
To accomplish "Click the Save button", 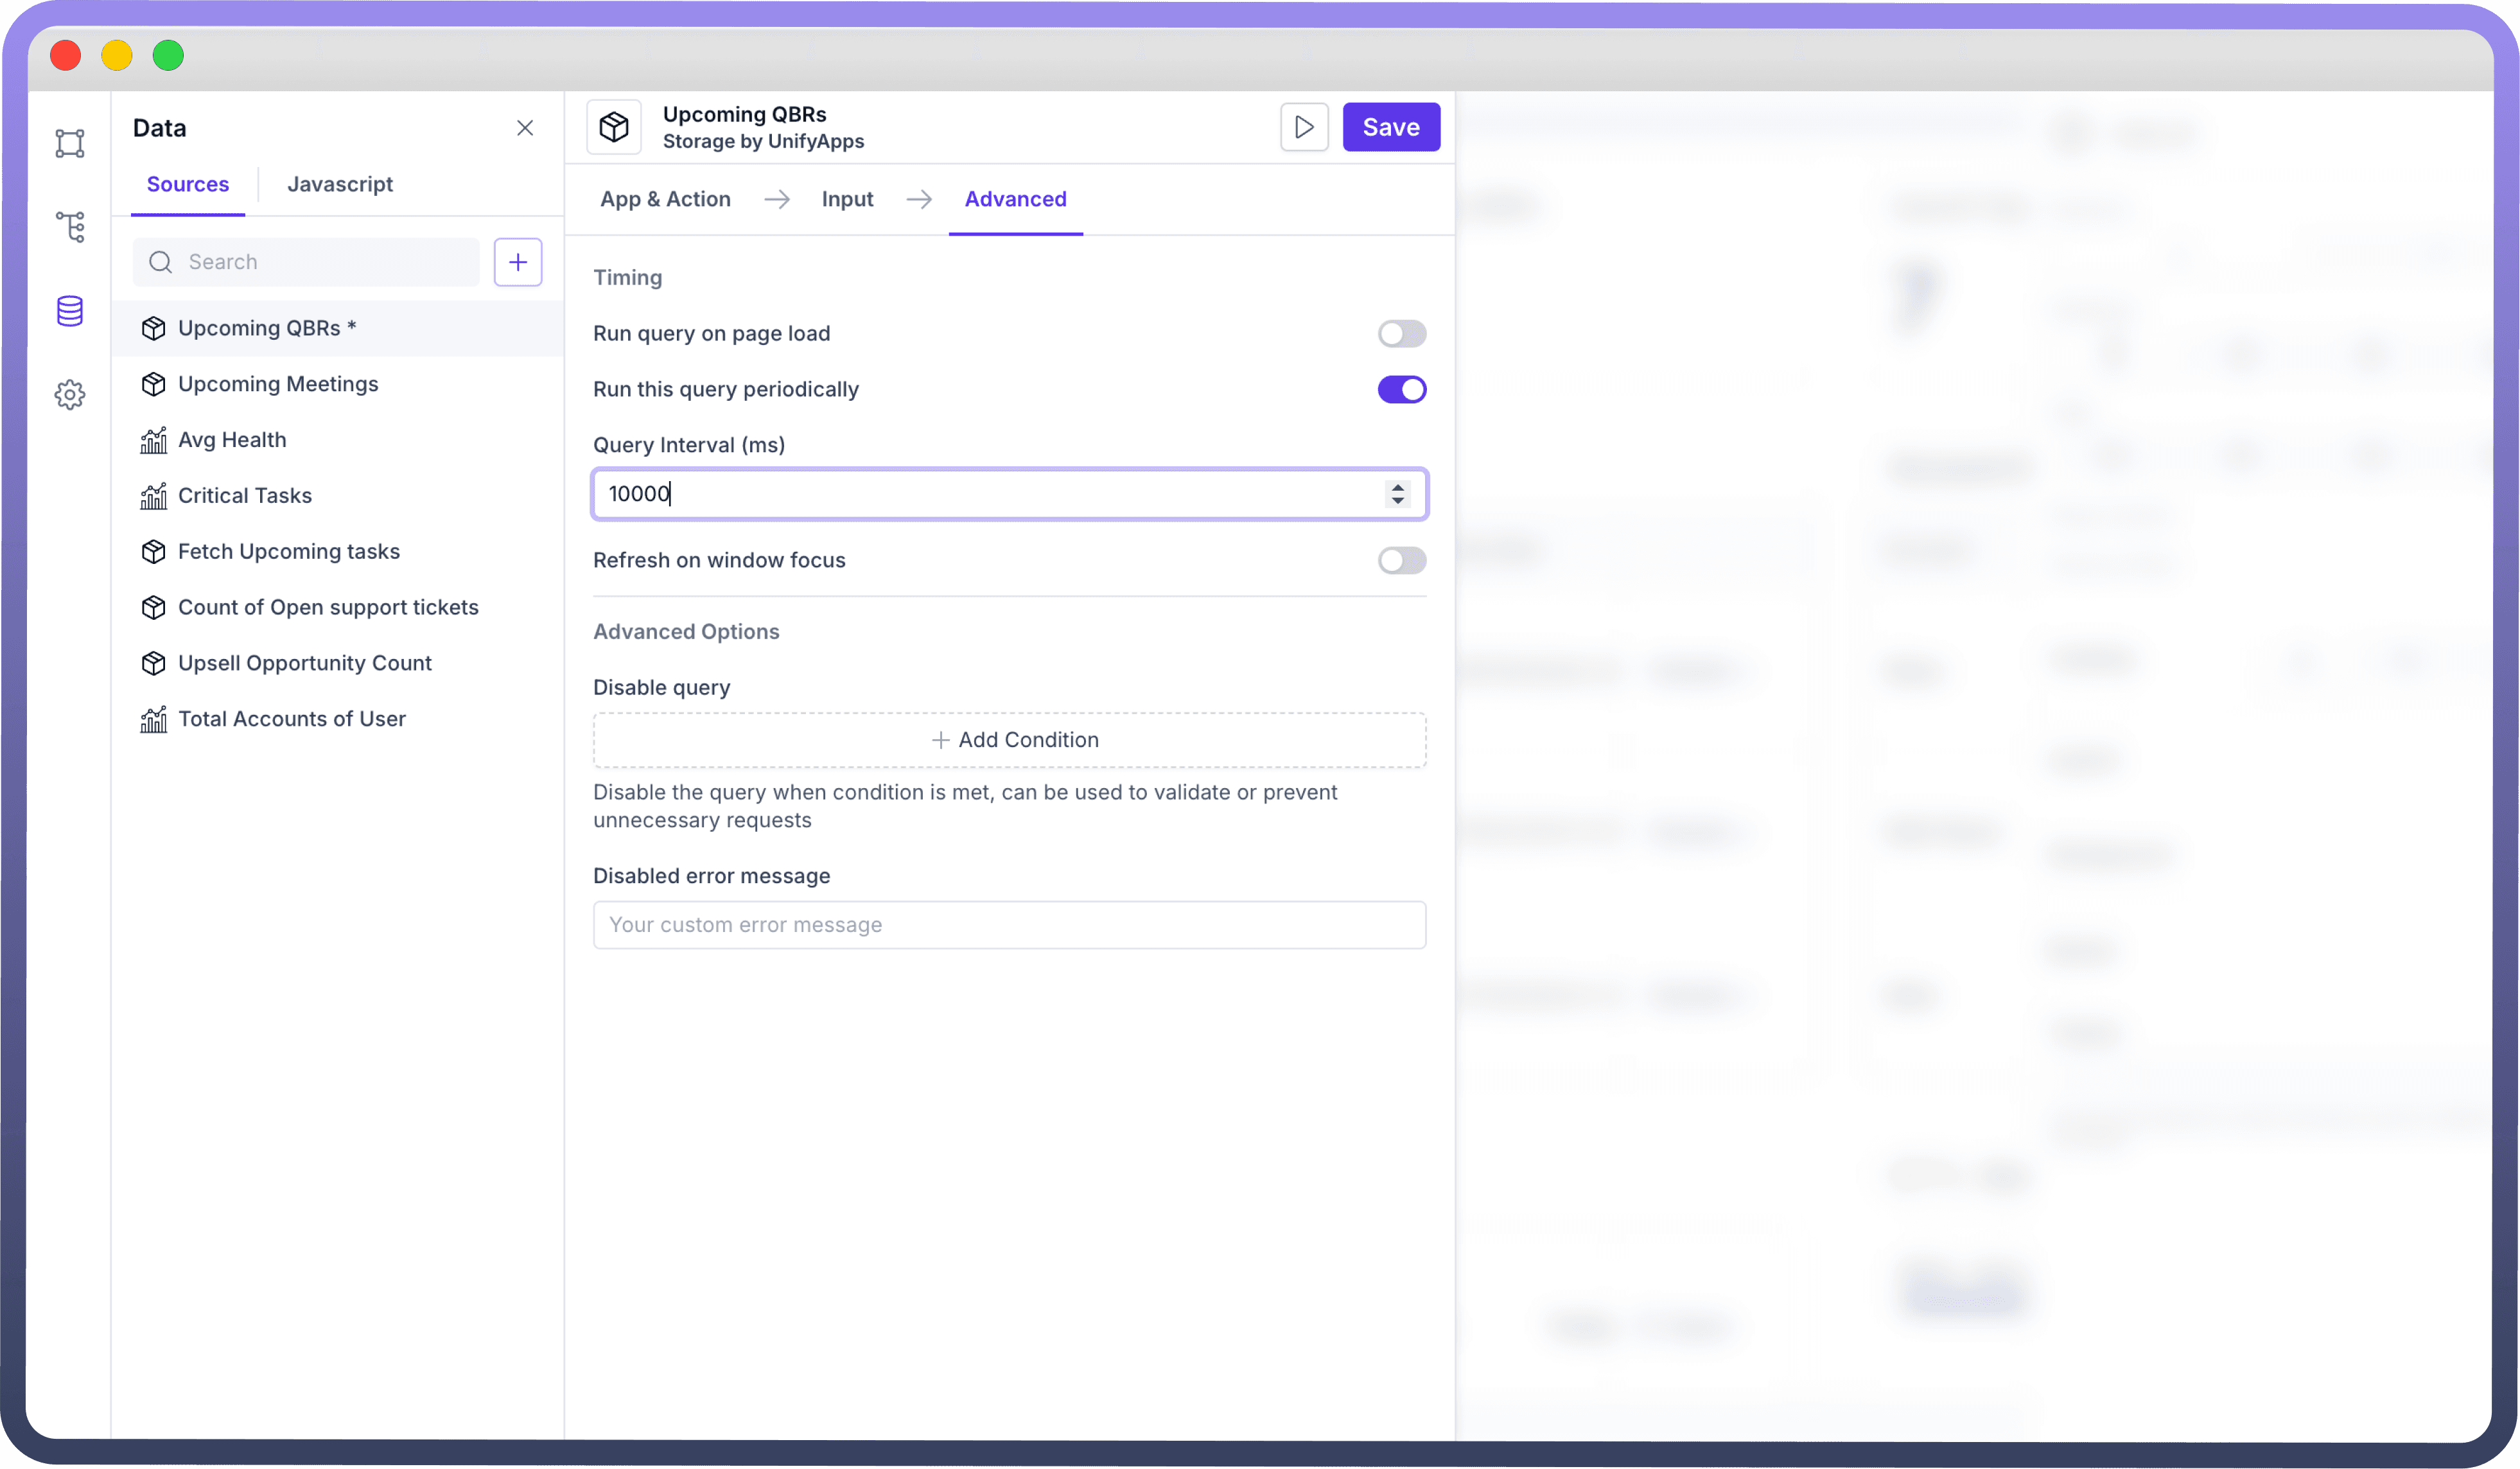I will 1390,127.
